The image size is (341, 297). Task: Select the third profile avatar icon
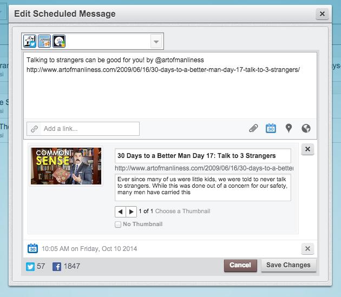coord(59,41)
